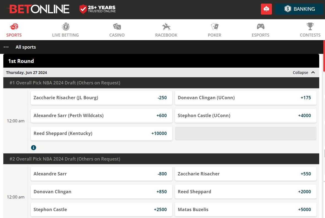
Task: Open the red blackjack card icon button
Action: [x=266, y=9]
